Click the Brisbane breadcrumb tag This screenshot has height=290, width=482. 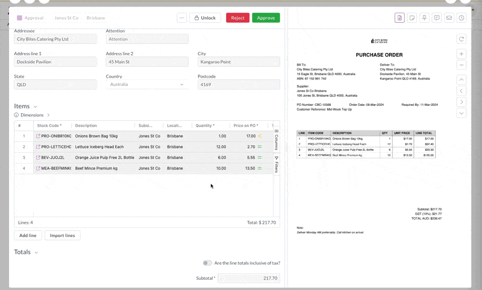pos(96,18)
